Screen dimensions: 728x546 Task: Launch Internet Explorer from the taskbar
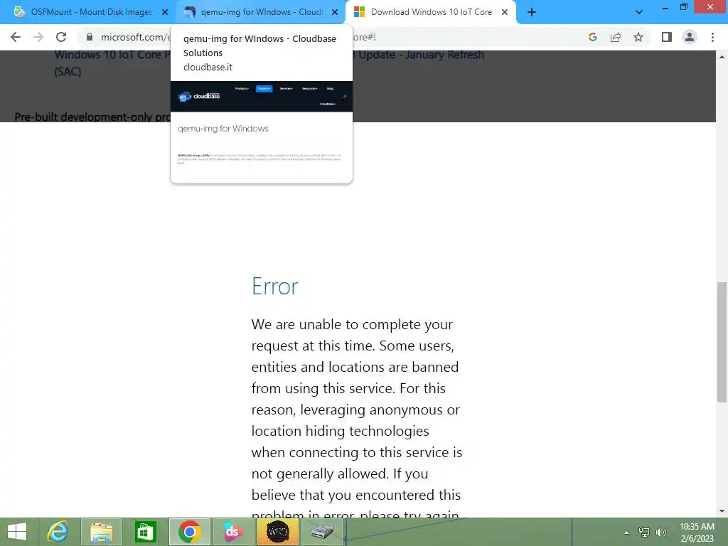tap(58, 532)
